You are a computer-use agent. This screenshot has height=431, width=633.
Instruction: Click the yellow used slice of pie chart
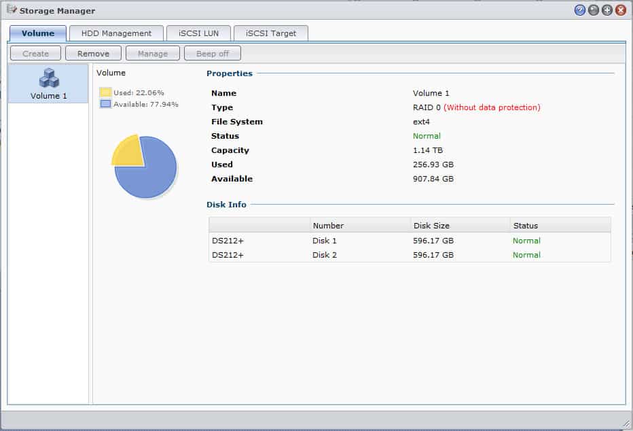[x=129, y=152]
